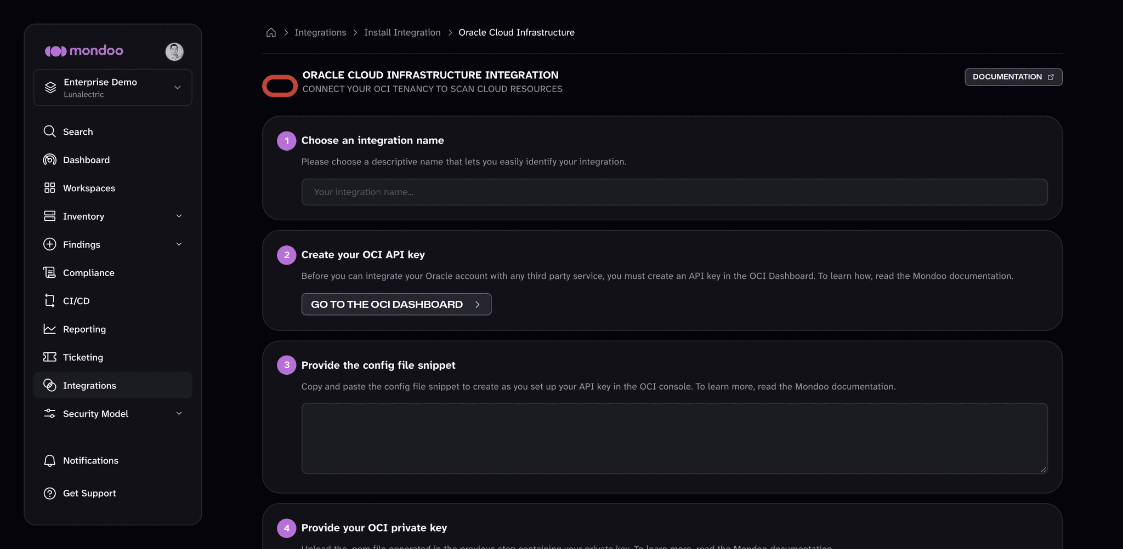The width and height of the screenshot is (1123, 549).
Task: Focus the integration name input field
Action: [674, 192]
